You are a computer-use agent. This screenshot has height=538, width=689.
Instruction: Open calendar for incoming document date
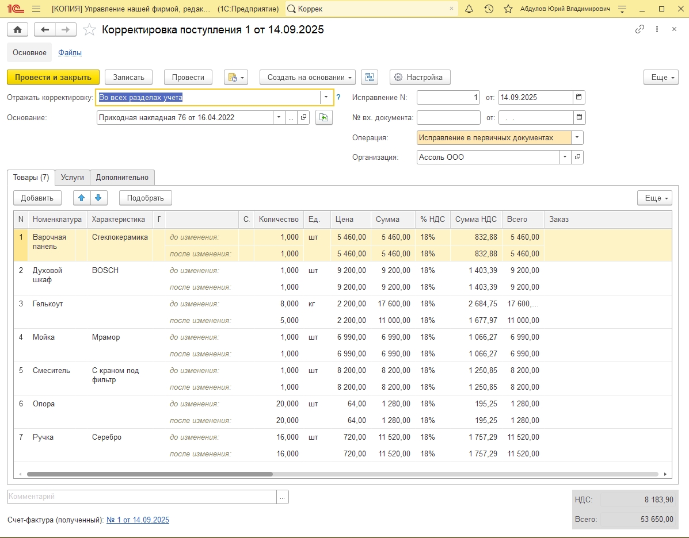(x=580, y=118)
